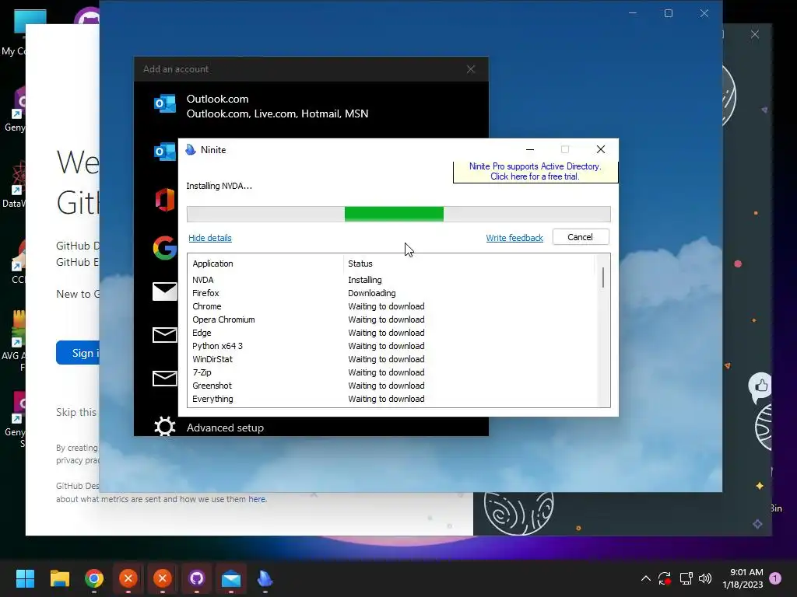Screen dimensions: 797x597
Task: Click the Hide details link
Action: point(210,238)
